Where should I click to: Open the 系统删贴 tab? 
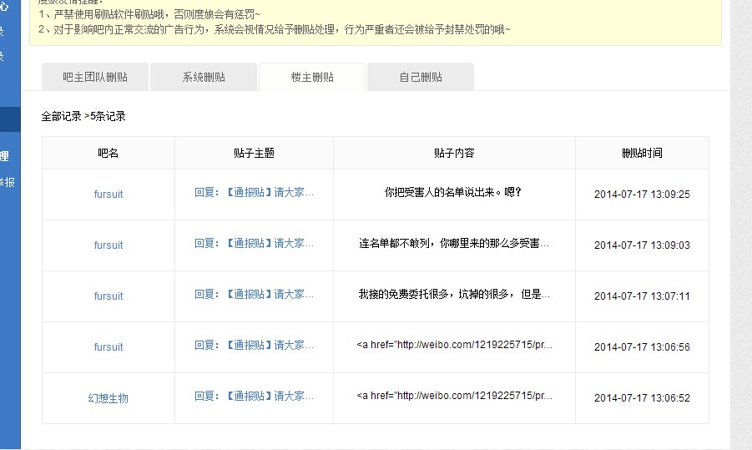(204, 77)
